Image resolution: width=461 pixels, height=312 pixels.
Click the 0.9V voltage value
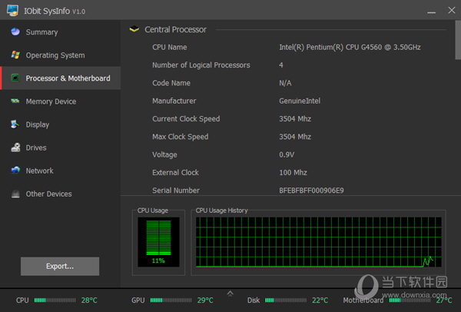(x=287, y=154)
